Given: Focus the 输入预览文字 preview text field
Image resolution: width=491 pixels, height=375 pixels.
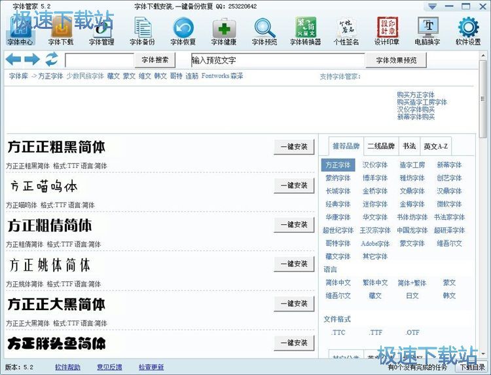Looking at the screenshot, I should (x=278, y=60).
